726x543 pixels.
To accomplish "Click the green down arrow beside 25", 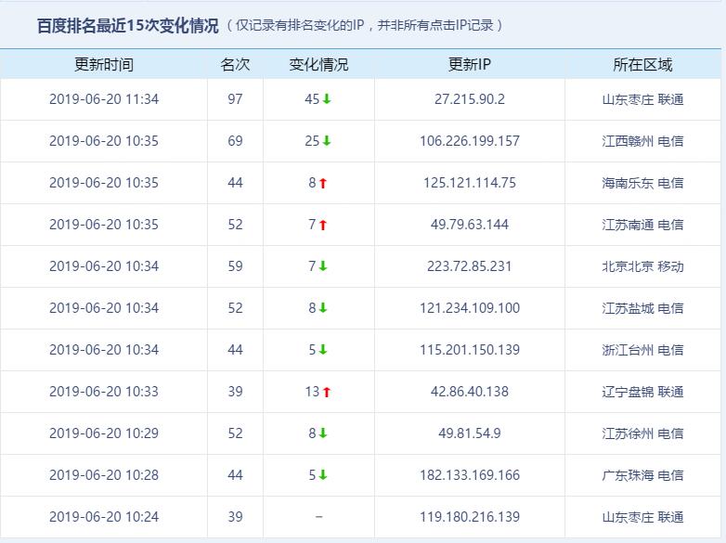I will pyautogui.click(x=327, y=141).
